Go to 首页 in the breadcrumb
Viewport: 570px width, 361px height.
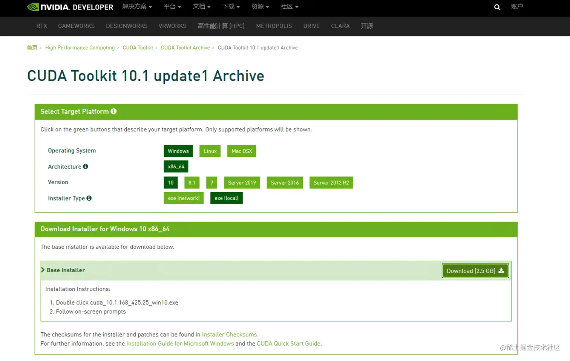click(x=32, y=48)
